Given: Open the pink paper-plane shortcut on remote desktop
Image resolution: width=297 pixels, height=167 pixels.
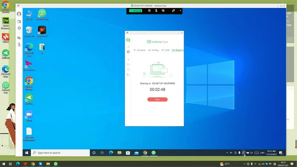Looking at the screenshot, I should 29,65.
